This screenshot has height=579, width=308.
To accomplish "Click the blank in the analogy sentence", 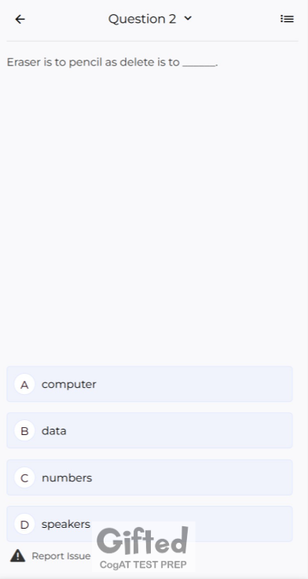I will (200, 64).
